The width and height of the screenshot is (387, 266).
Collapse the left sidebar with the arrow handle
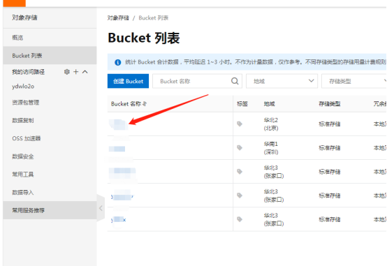101,208
